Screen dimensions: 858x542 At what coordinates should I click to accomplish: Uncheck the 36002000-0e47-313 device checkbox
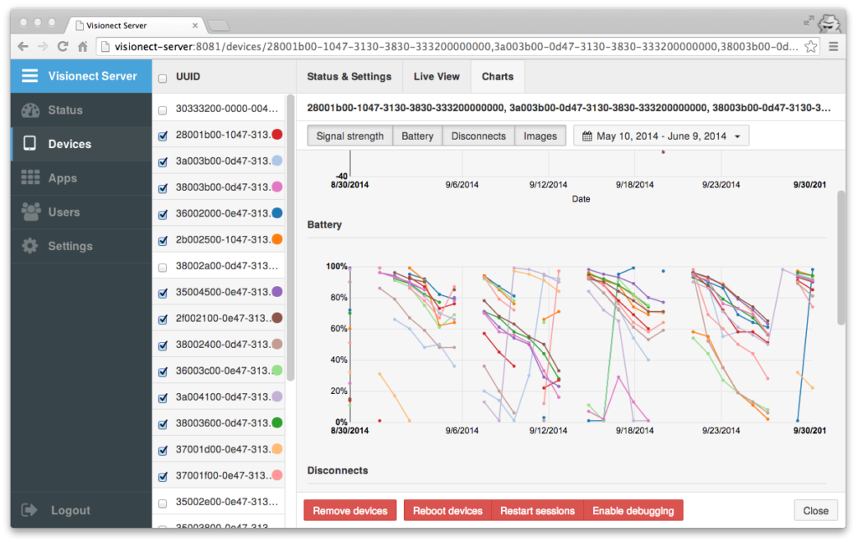point(163,215)
